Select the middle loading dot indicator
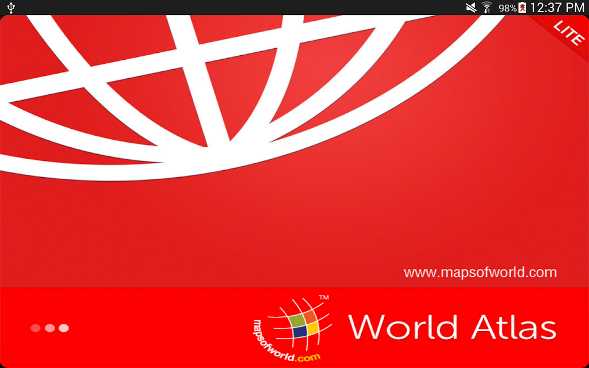Screen dimensions: 589x368 tap(50, 328)
